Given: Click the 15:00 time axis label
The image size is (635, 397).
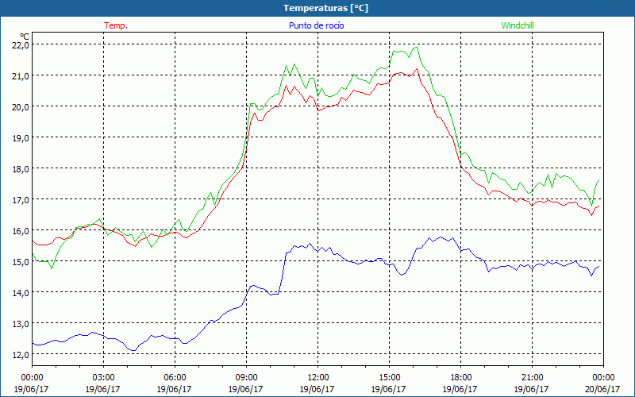Looking at the screenshot, I should (x=389, y=378).
